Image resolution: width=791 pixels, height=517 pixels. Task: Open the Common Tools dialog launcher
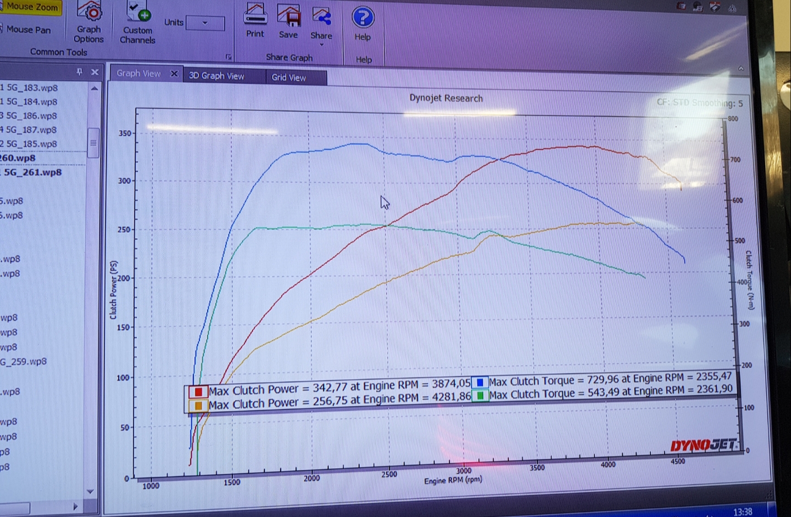point(229,57)
